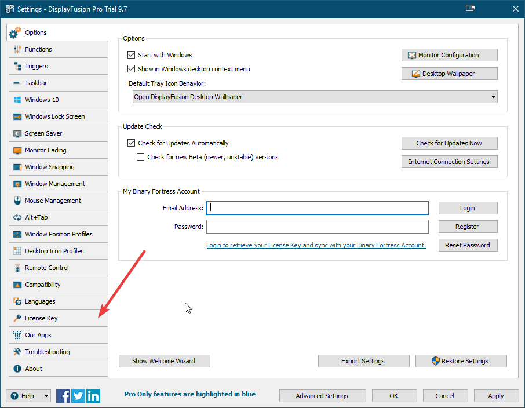Click the About info icon
This screenshot has height=408, width=525.
[x=17, y=369]
